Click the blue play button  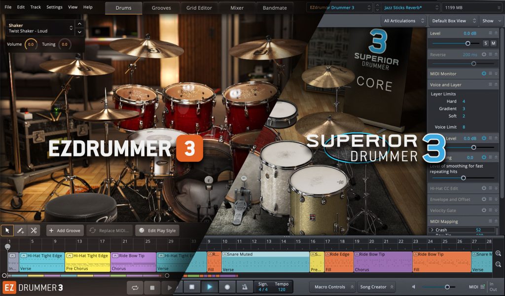209,287
